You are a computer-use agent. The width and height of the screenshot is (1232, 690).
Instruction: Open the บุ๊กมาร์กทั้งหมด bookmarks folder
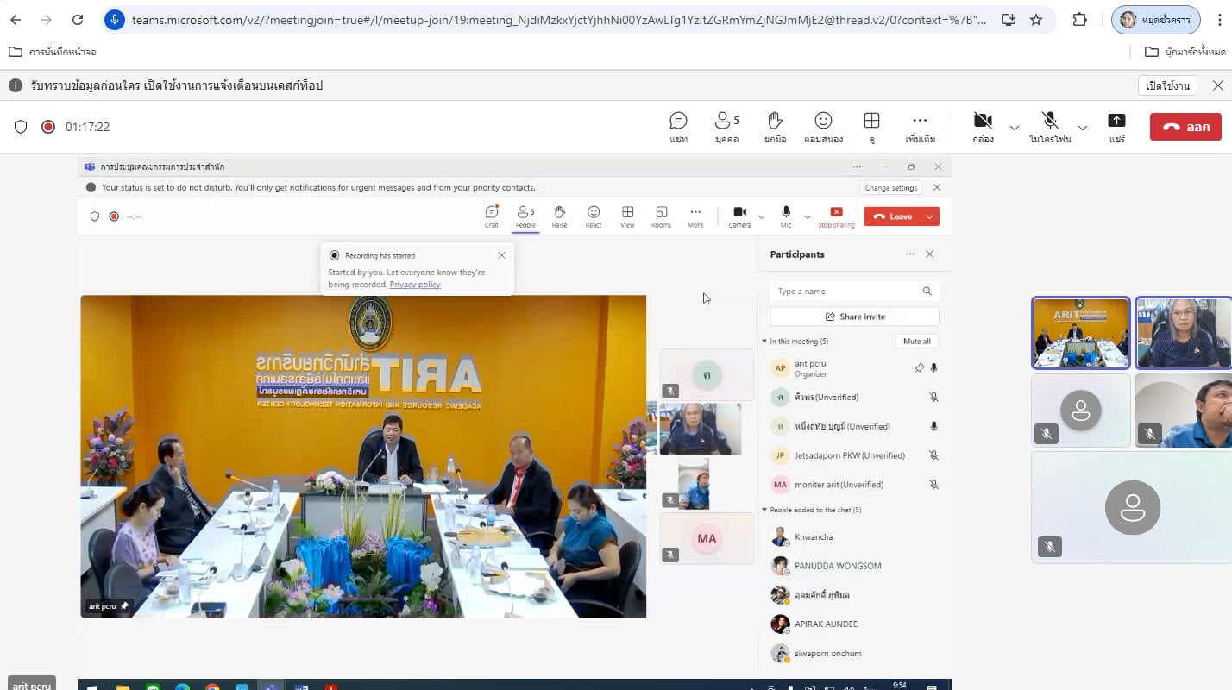point(1185,52)
